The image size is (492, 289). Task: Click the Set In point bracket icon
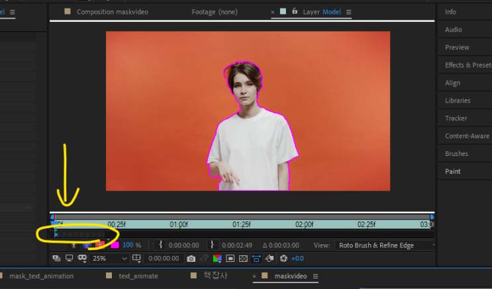point(160,245)
